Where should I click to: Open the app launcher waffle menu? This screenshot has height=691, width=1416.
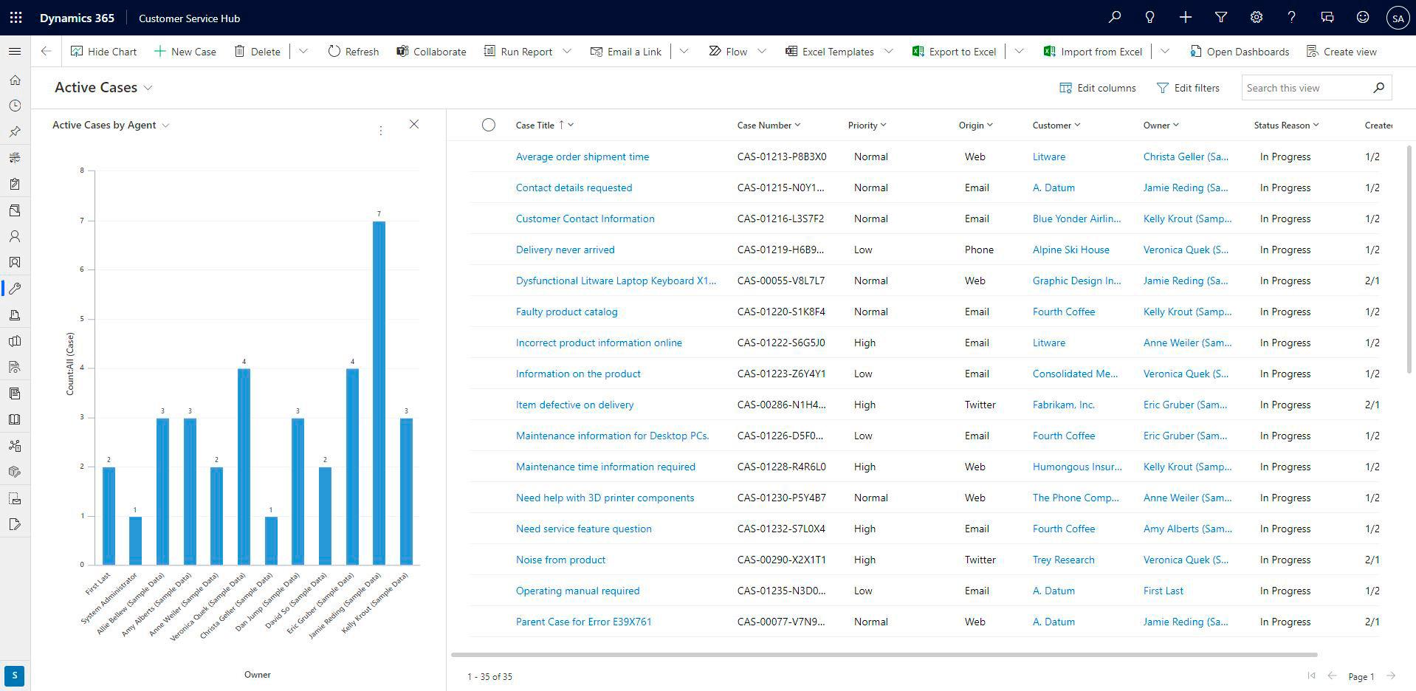(x=16, y=18)
